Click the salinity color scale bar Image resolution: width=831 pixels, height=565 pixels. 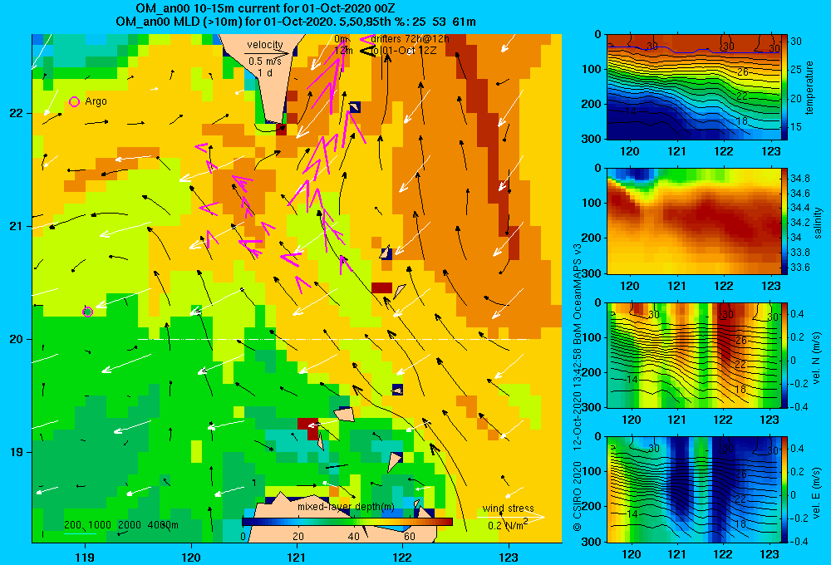click(x=784, y=221)
